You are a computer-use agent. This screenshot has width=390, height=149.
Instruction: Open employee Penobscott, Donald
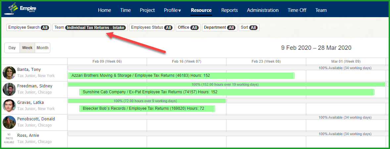coord(36,119)
